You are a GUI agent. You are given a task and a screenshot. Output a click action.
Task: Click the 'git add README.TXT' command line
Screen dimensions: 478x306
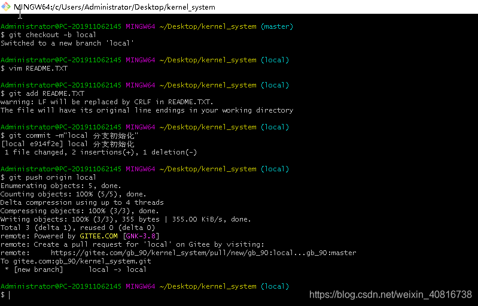(x=42, y=93)
